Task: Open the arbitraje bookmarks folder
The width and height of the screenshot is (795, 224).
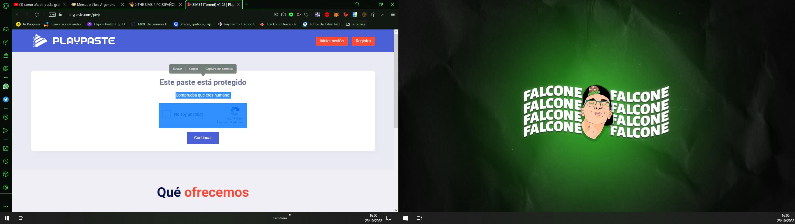Action: pos(356,24)
